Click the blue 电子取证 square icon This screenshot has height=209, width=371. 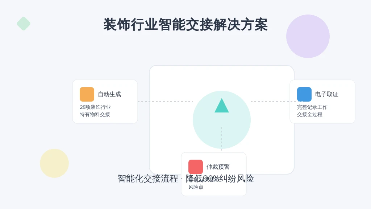304,94
